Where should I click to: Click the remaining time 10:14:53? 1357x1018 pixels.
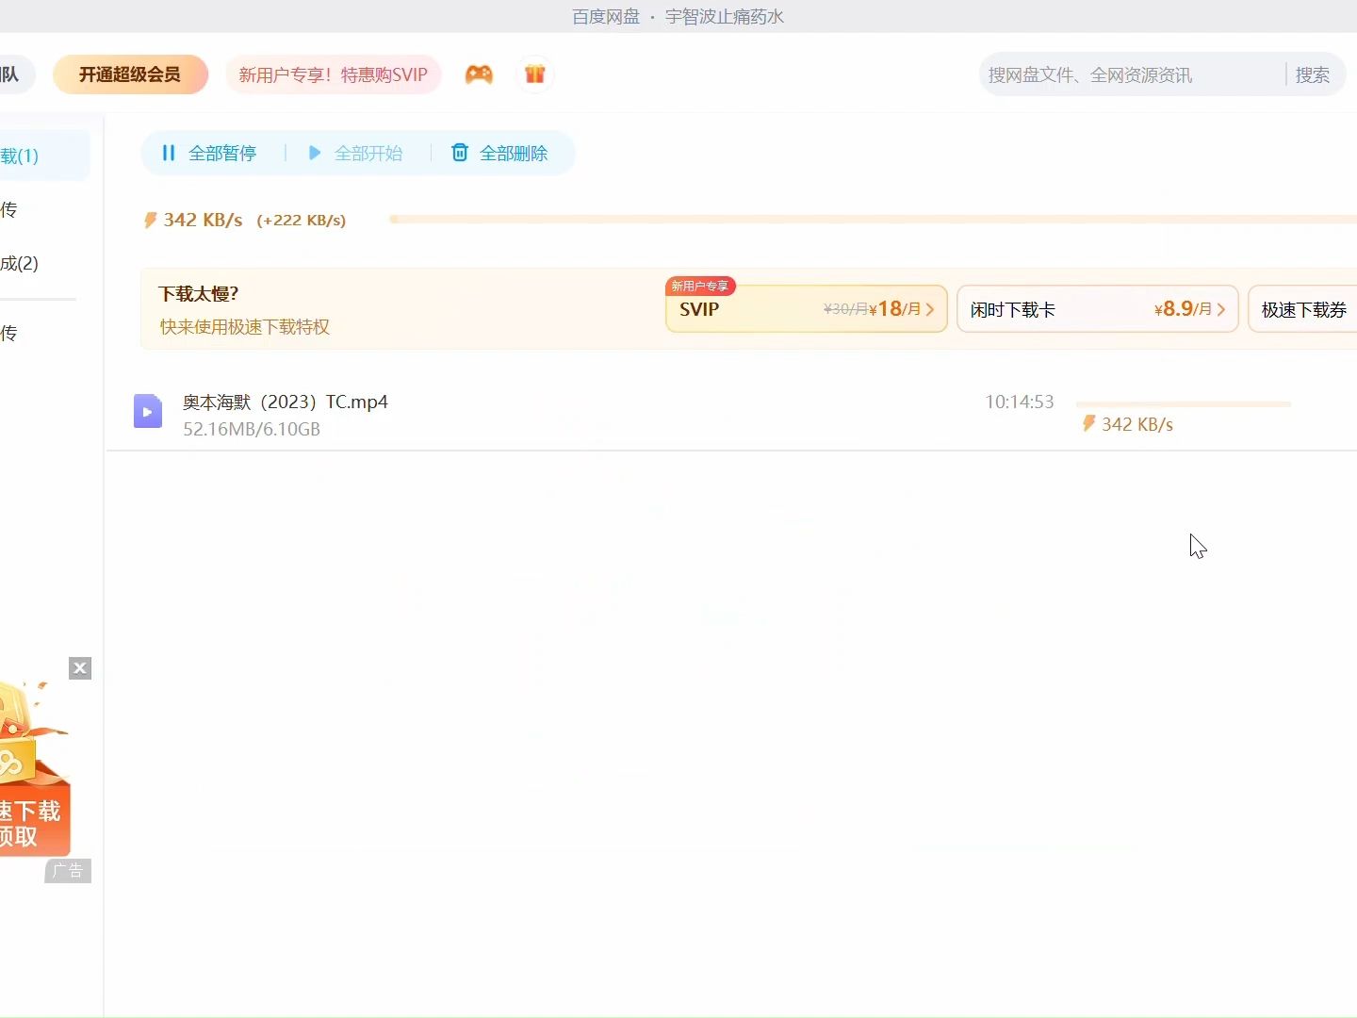tap(1020, 402)
